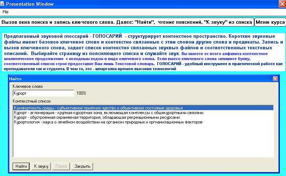Select the Комфортность среды list entry
Image resolution: width=286 pixels, height=176 pixels.
98,108
